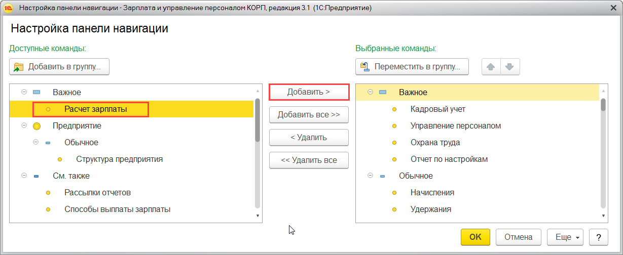623x255 pixels.
Task: Click the yellow circle icon beside Предприятие
Action: 36,126
